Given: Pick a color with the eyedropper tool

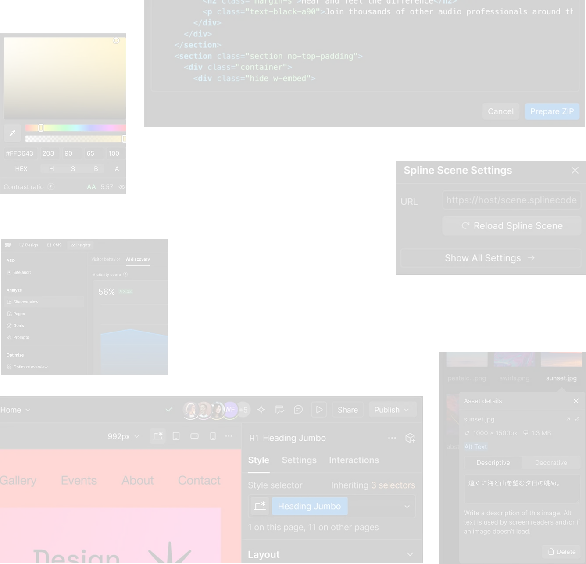Looking at the screenshot, I should [13, 133].
